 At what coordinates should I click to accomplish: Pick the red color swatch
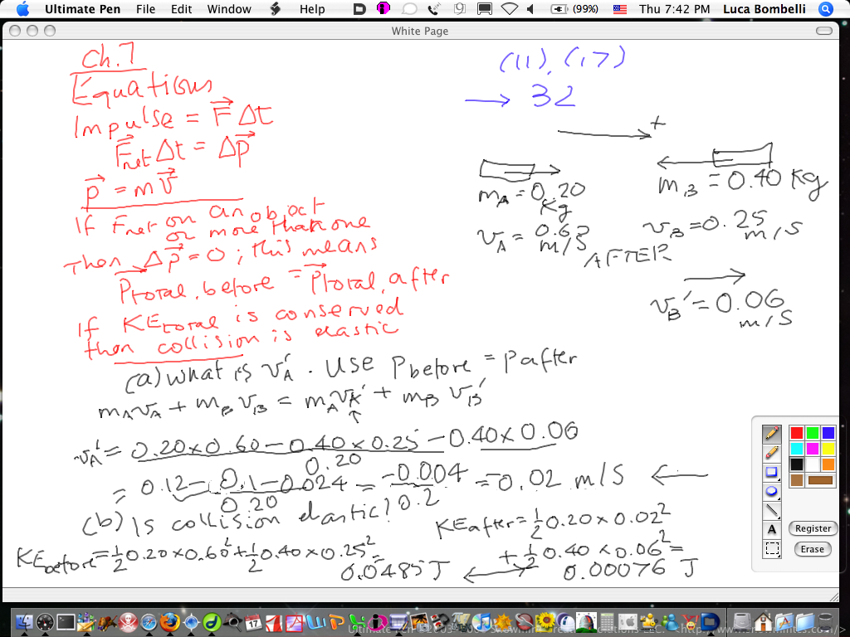click(x=797, y=433)
